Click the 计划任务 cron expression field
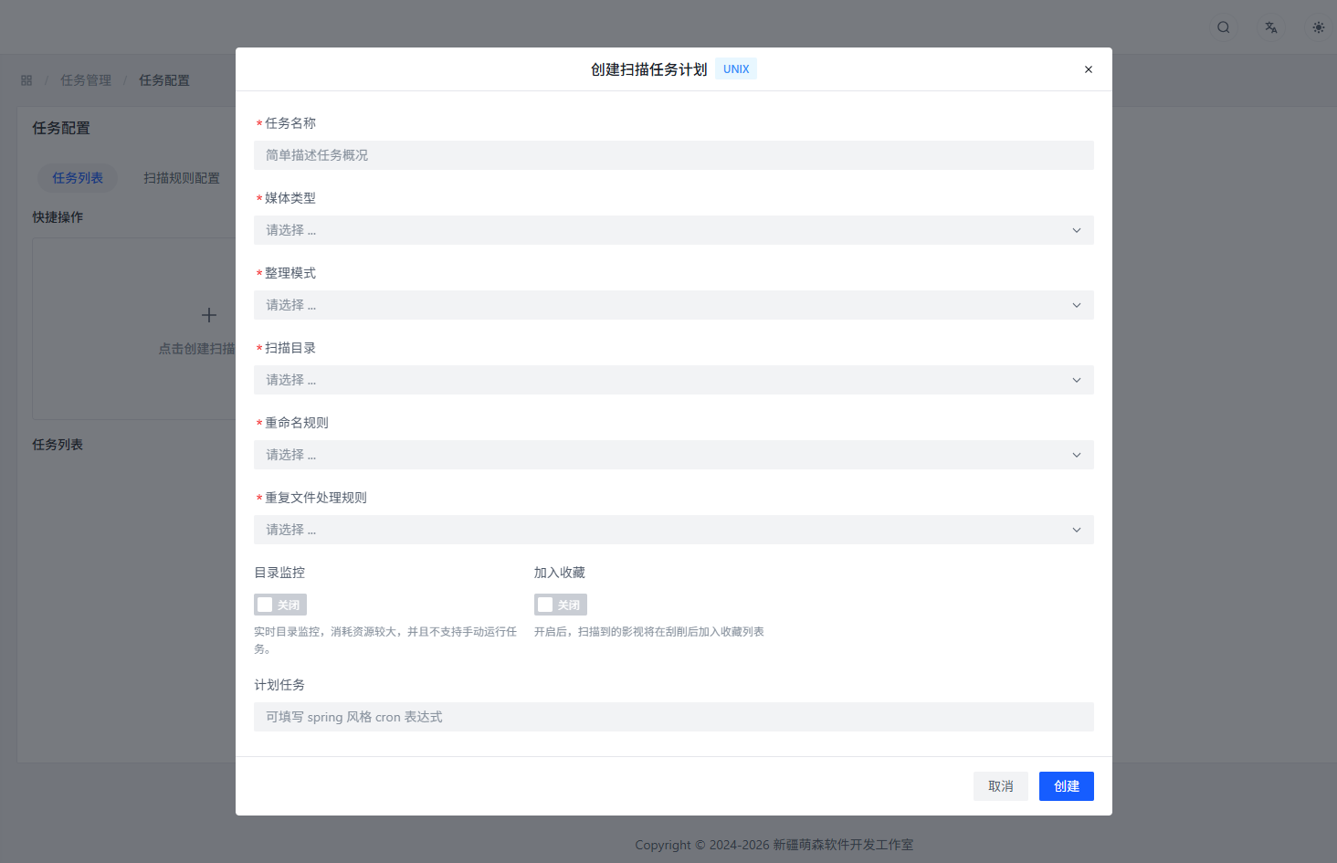1337x863 pixels. [x=674, y=716]
